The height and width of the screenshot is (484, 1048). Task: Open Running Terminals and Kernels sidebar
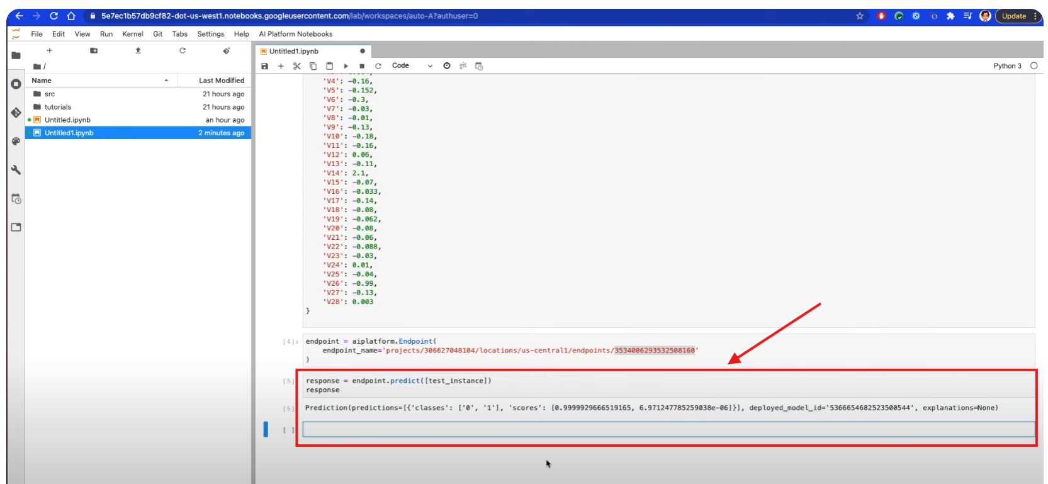point(16,84)
